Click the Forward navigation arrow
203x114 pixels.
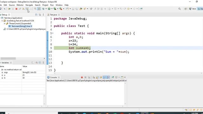(x=134, y=9)
